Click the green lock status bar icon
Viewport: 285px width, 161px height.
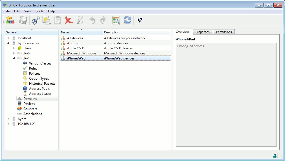(x=275, y=156)
